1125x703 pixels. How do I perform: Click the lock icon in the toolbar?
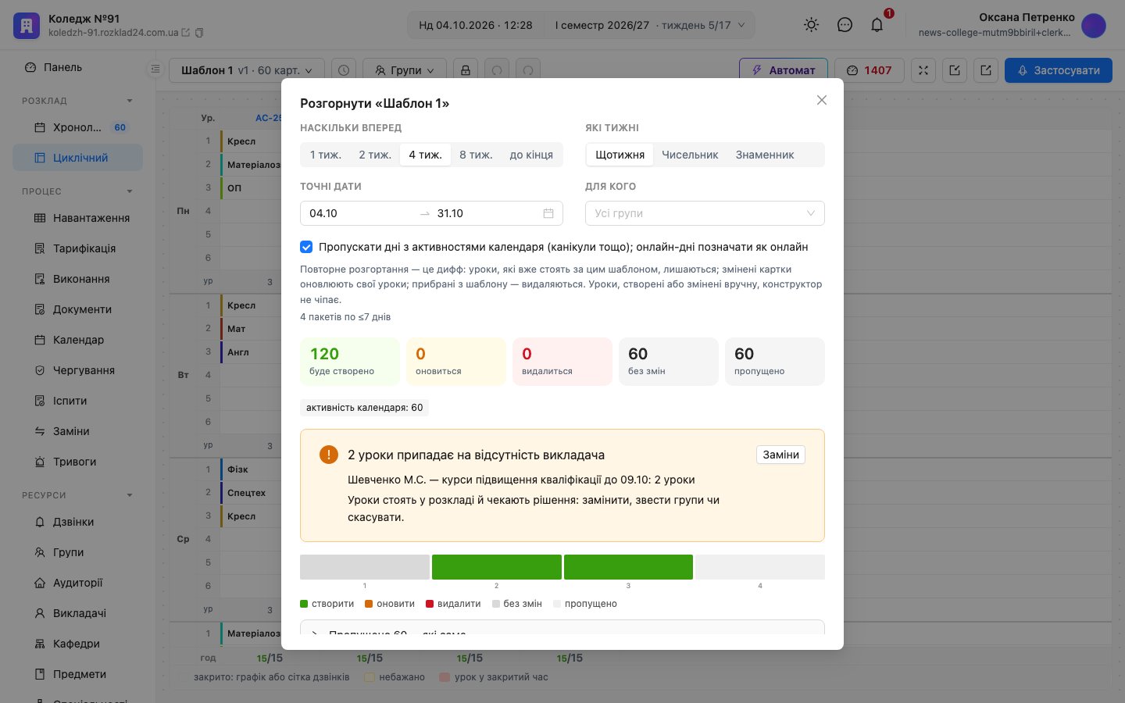tap(466, 70)
